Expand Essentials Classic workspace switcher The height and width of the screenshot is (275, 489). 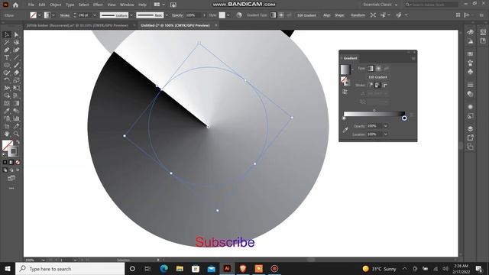381,5
